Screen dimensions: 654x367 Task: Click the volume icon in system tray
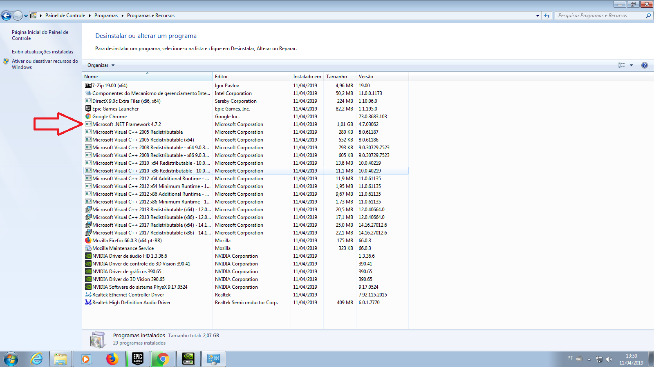[x=609, y=359]
